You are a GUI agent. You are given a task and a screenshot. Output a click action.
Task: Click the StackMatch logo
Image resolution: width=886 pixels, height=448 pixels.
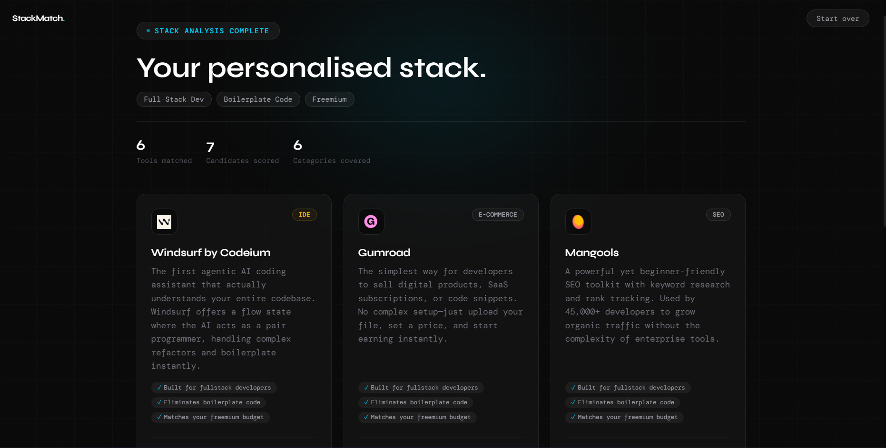pos(38,18)
